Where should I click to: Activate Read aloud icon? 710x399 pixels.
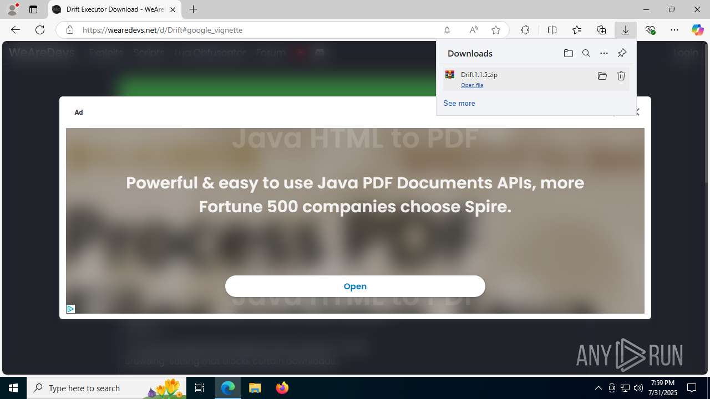(473, 30)
